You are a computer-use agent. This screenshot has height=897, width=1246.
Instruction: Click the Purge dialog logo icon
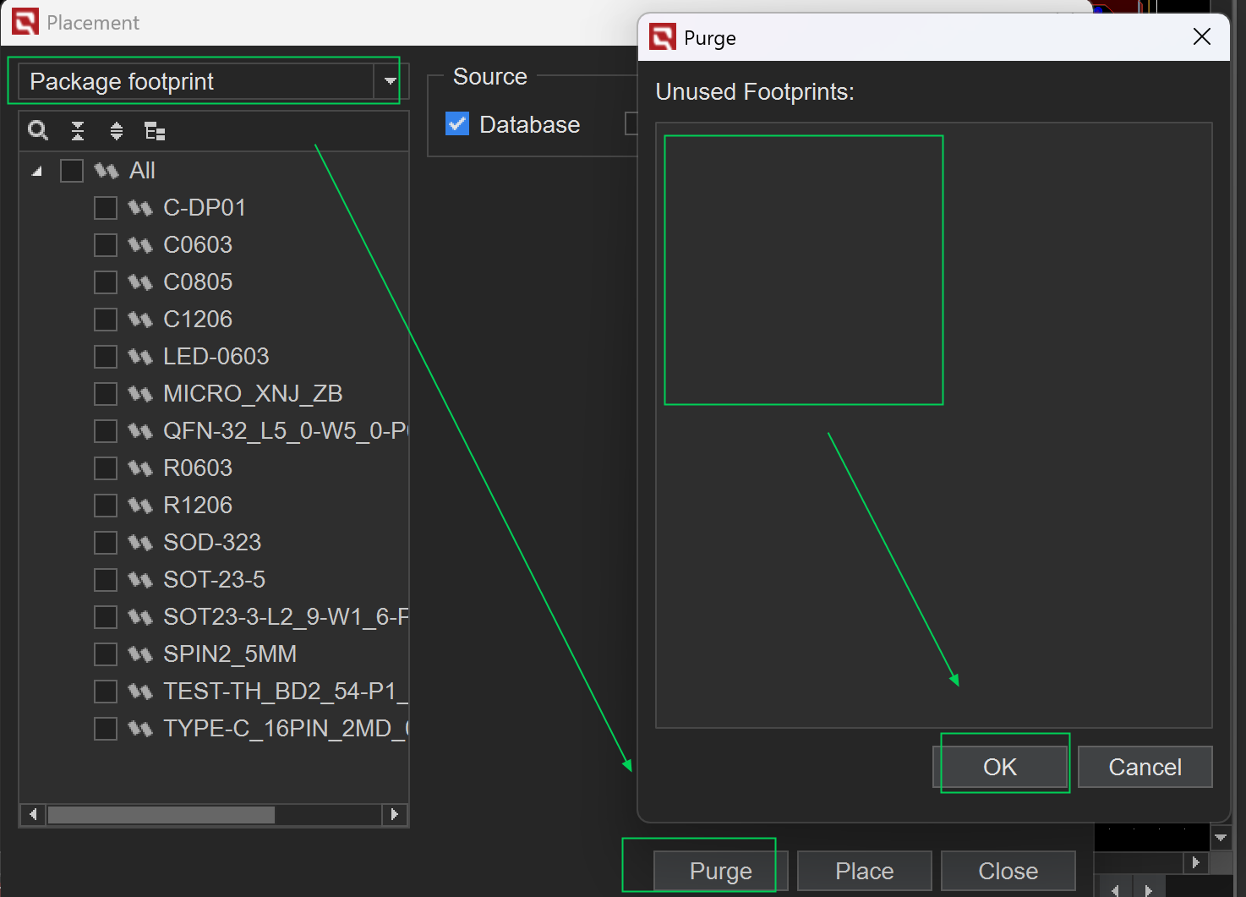tap(663, 37)
